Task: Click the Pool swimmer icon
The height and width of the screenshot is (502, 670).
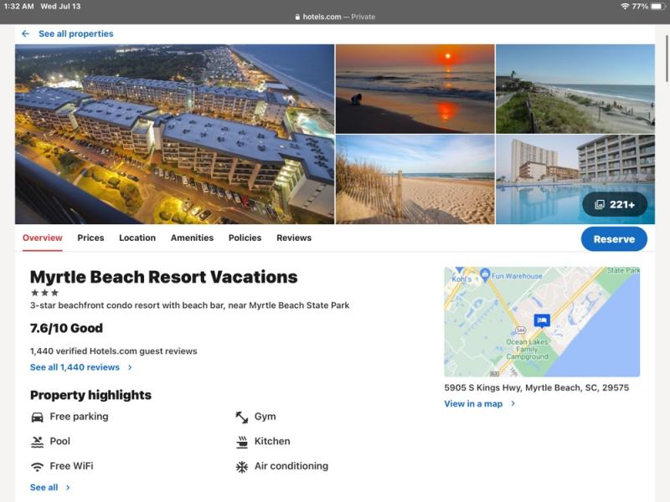Action: click(37, 442)
